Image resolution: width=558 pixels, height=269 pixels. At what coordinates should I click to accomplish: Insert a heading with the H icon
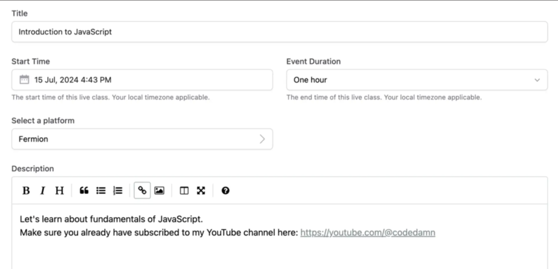pyautogui.click(x=59, y=191)
